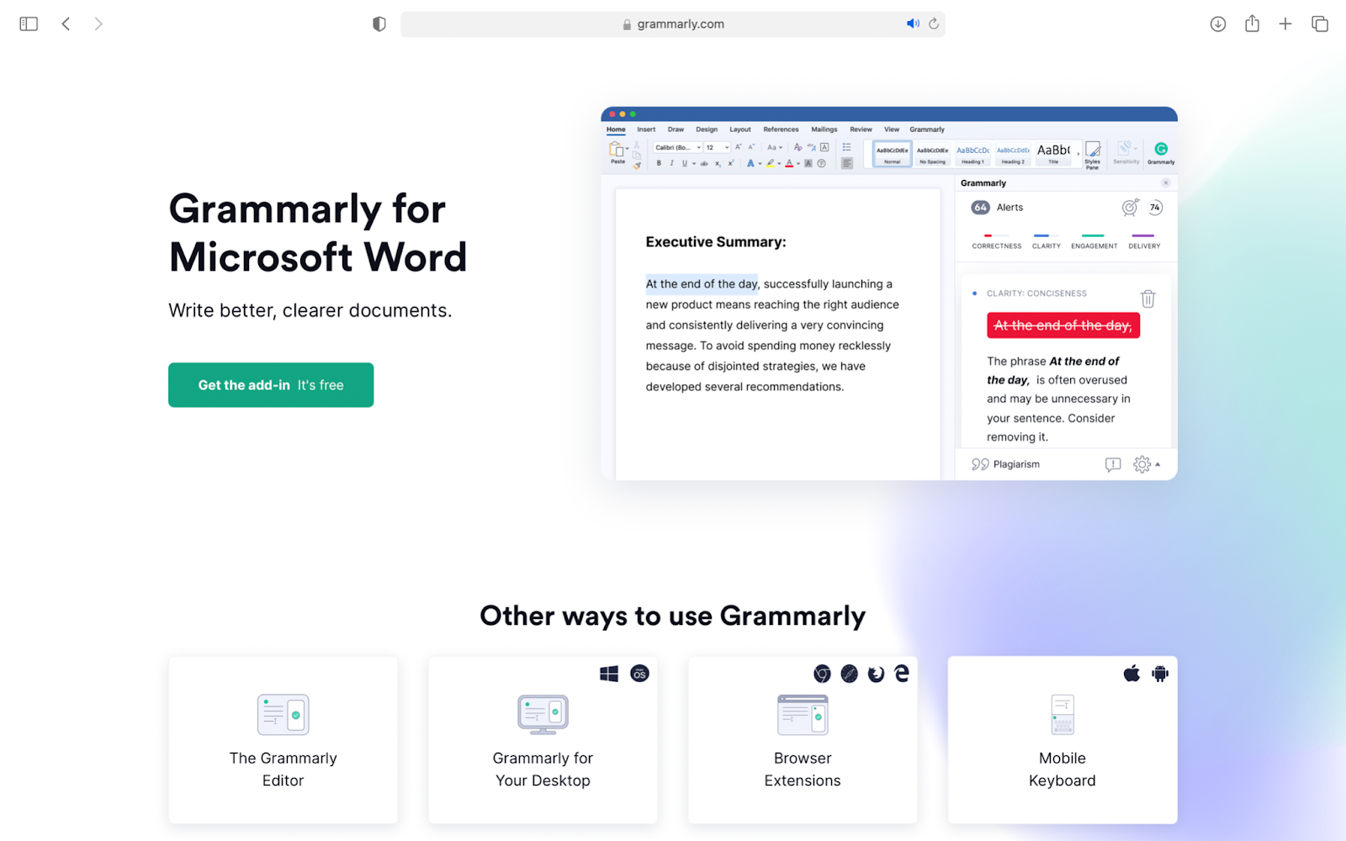Click the yellow text highlight color
This screenshot has width=1346, height=841.
[x=770, y=163]
